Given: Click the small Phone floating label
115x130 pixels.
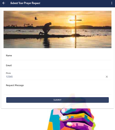Looking at the screenshot, I should 8,73.
